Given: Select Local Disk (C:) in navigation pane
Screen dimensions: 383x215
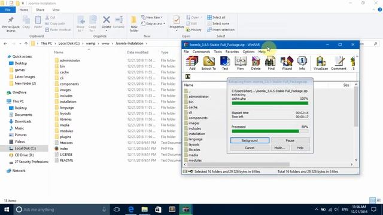Looking at the screenshot, I should [x=25, y=148].
